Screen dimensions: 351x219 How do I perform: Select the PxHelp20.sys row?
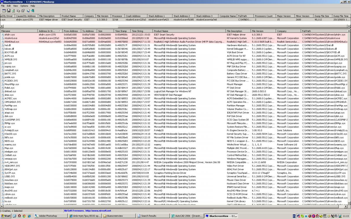click(174, 130)
